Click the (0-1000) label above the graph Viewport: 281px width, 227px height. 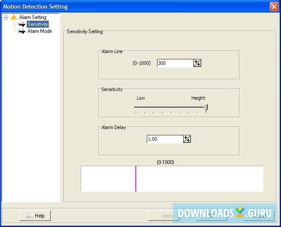[x=165, y=162]
